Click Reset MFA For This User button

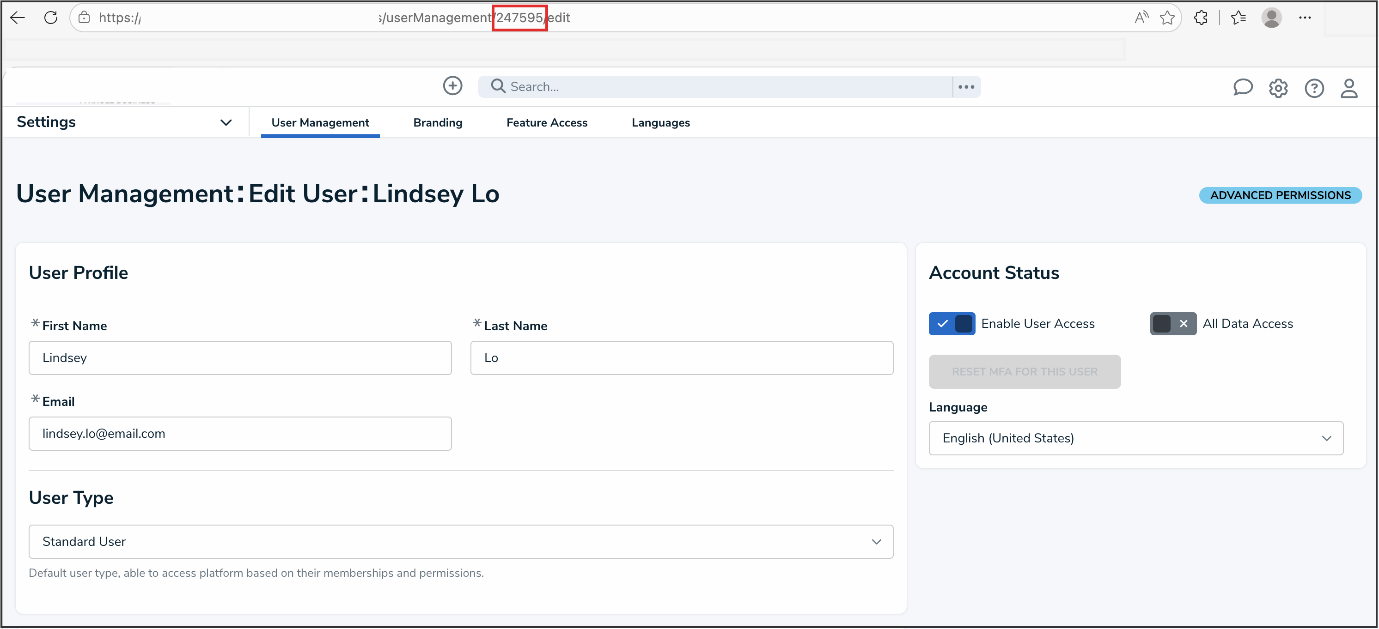[1024, 371]
